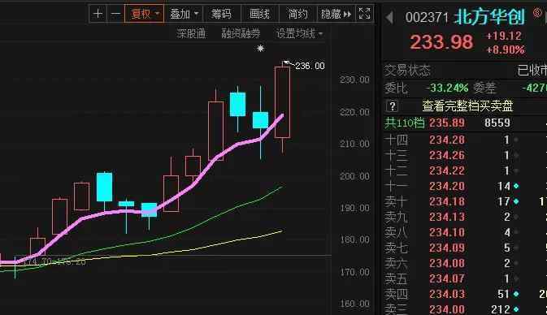Screen dimensions: 547x315
Task: Click the left arrow beside stock code 002371
Action: pyautogui.click(x=389, y=17)
